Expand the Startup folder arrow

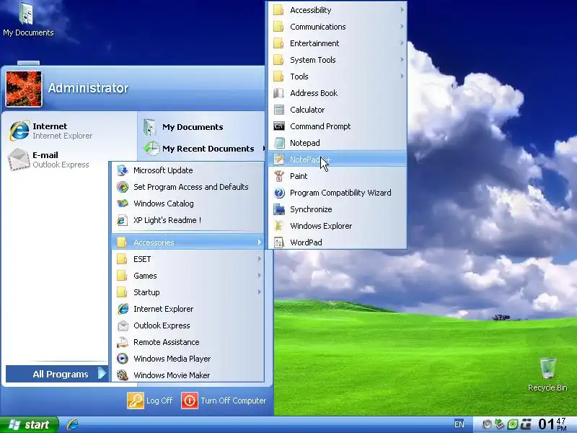[x=260, y=292]
